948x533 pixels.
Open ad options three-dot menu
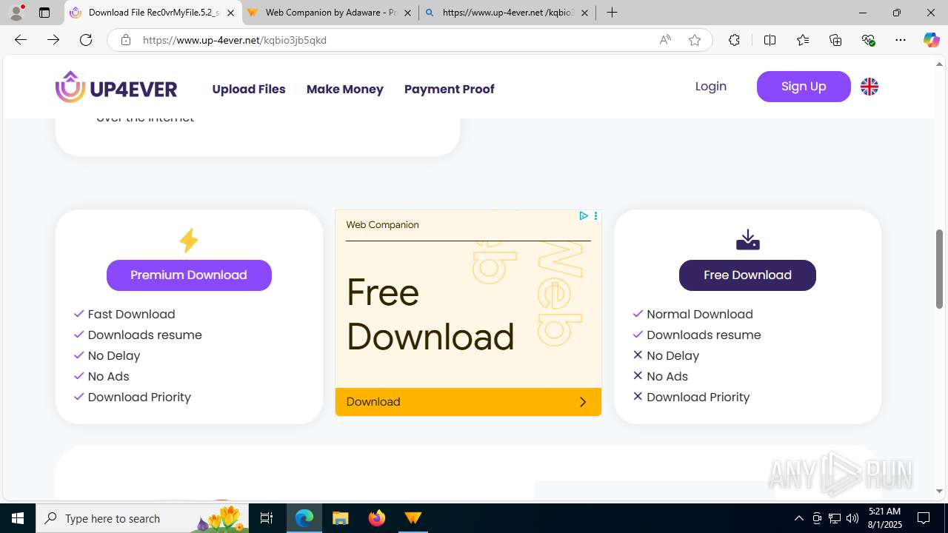[595, 216]
